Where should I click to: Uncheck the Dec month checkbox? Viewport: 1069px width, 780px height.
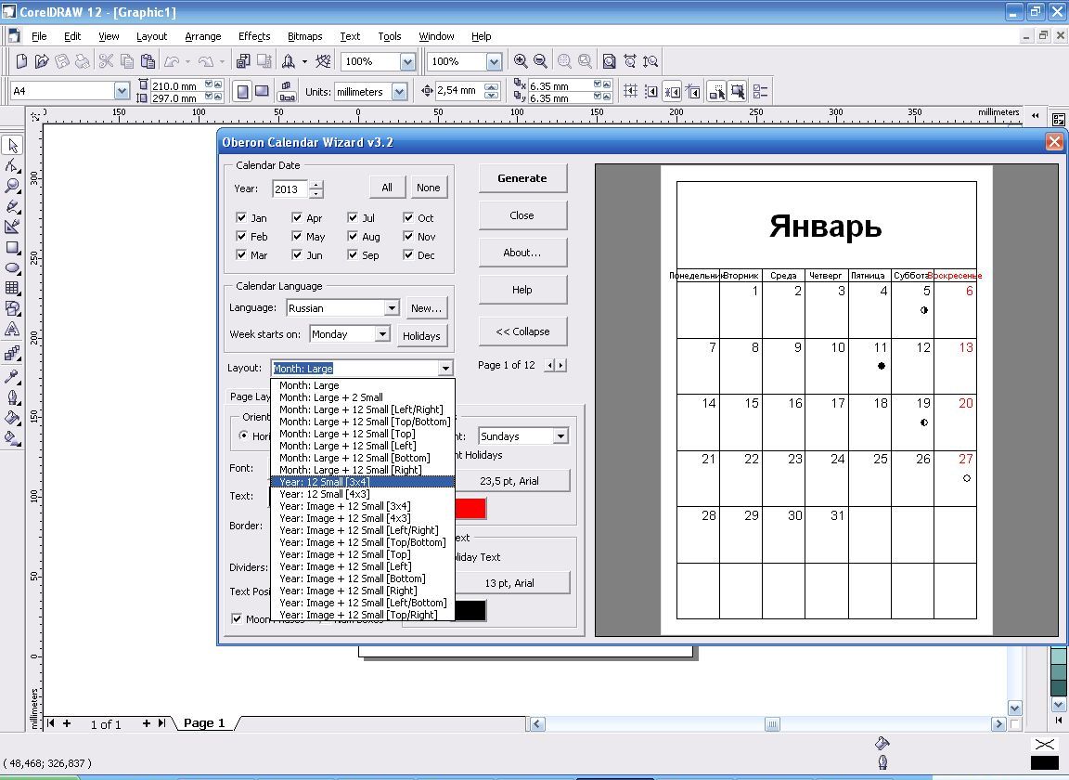(408, 254)
